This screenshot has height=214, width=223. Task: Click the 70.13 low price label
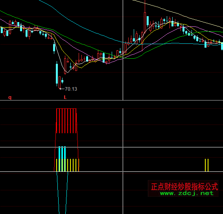(x=71, y=89)
